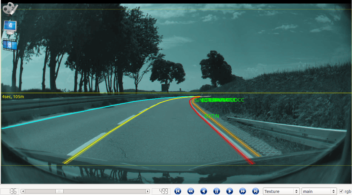Toggle the rgb checkbox
Screen dimensions: 352x195
pos(341,191)
